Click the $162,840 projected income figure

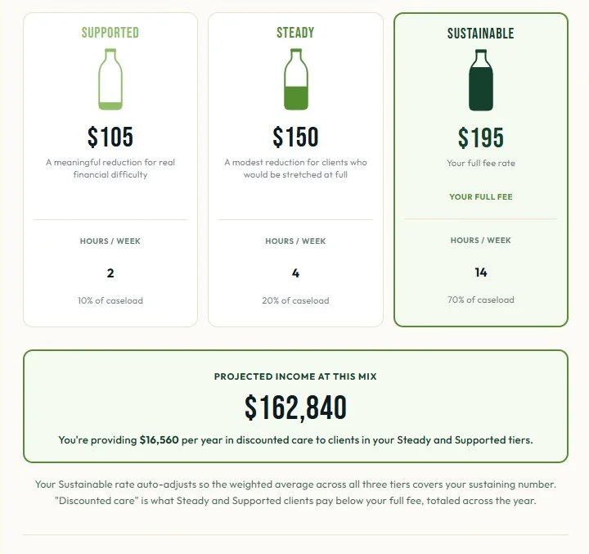pos(295,408)
